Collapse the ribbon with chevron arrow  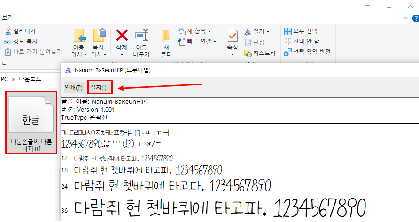point(406,18)
